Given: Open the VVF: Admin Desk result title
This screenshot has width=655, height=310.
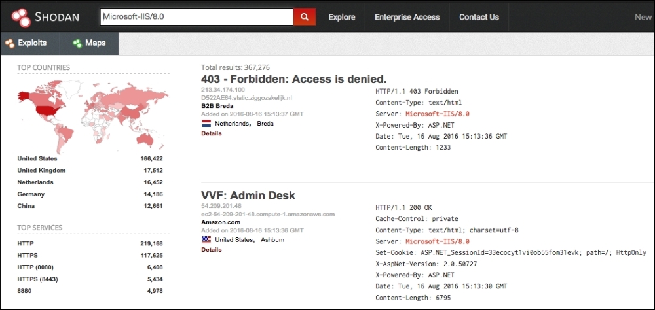Looking at the screenshot, I should coord(248,196).
